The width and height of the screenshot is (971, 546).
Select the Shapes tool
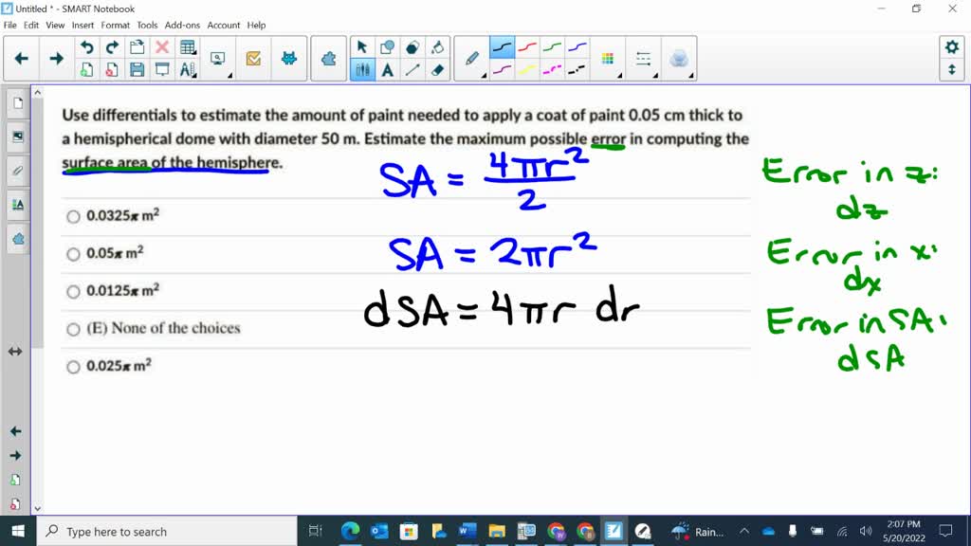coord(389,46)
